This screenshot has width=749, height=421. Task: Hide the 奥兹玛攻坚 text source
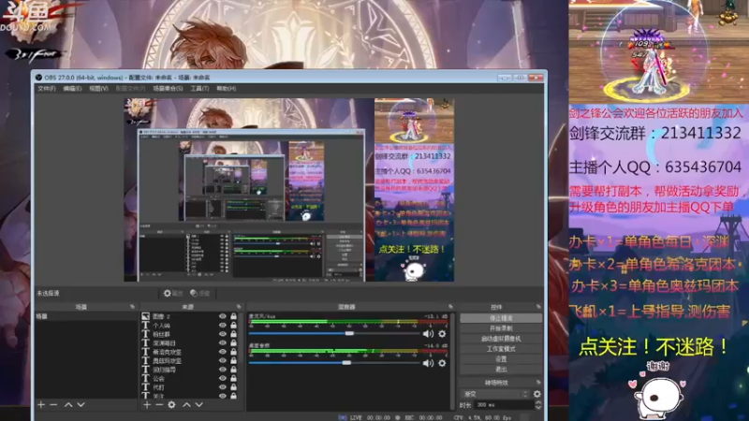tap(223, 360)
